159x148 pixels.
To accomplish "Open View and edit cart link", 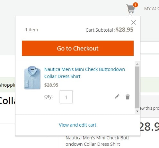I will [x=77, y=125].
